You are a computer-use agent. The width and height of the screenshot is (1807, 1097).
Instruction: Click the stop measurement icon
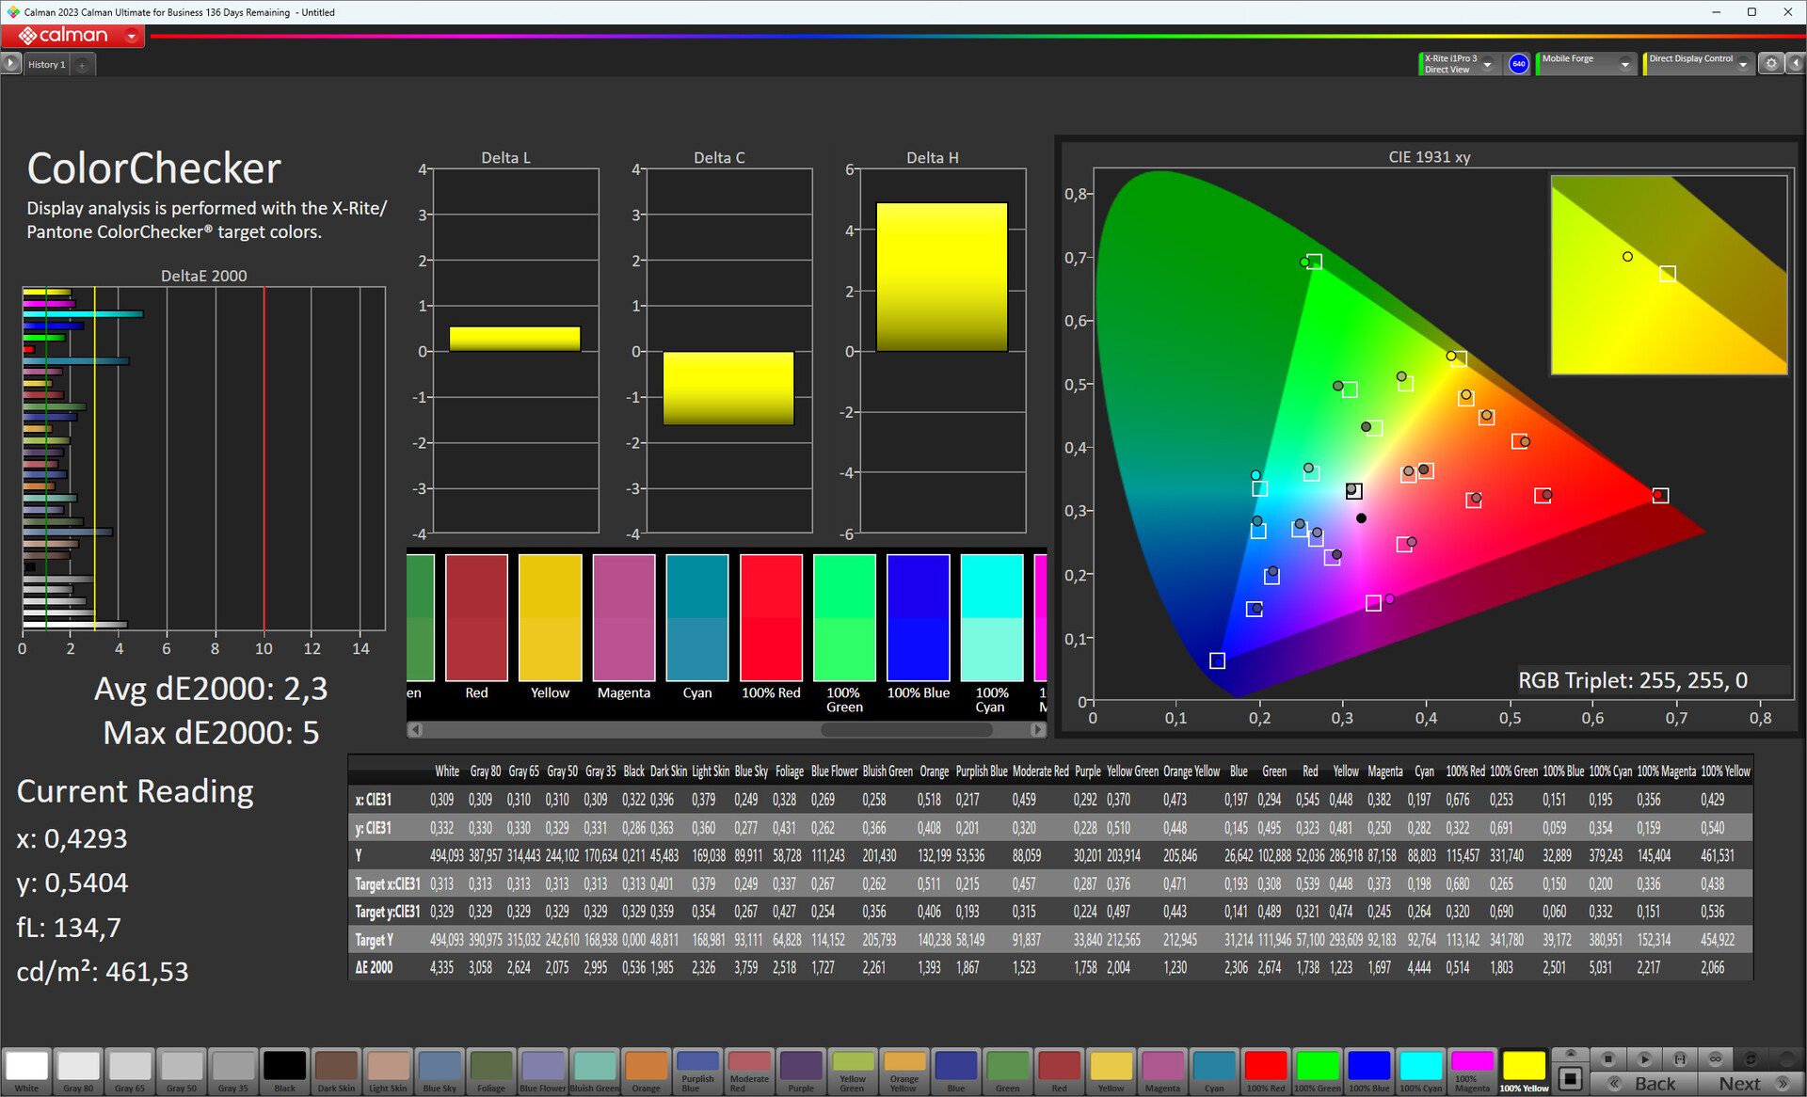(1607, 1058)
